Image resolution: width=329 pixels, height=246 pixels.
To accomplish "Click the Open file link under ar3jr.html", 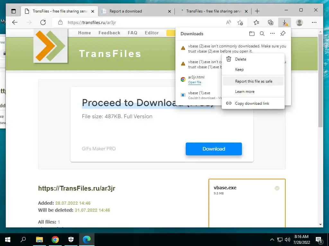I will click(x=194, y=82).
